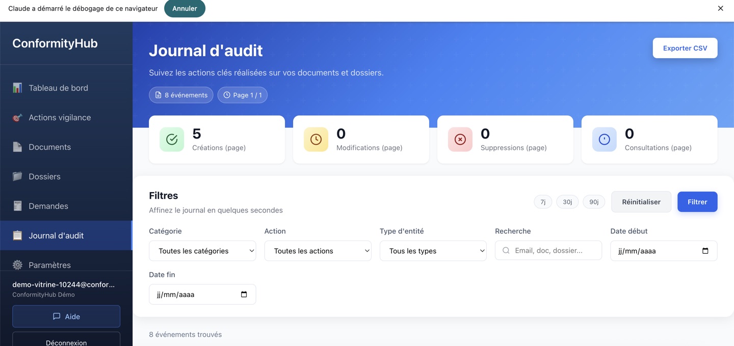Click the Modifications (page) stat card
Image resolution: width=734 pixels, height=346 pixels.
[361, 140]
